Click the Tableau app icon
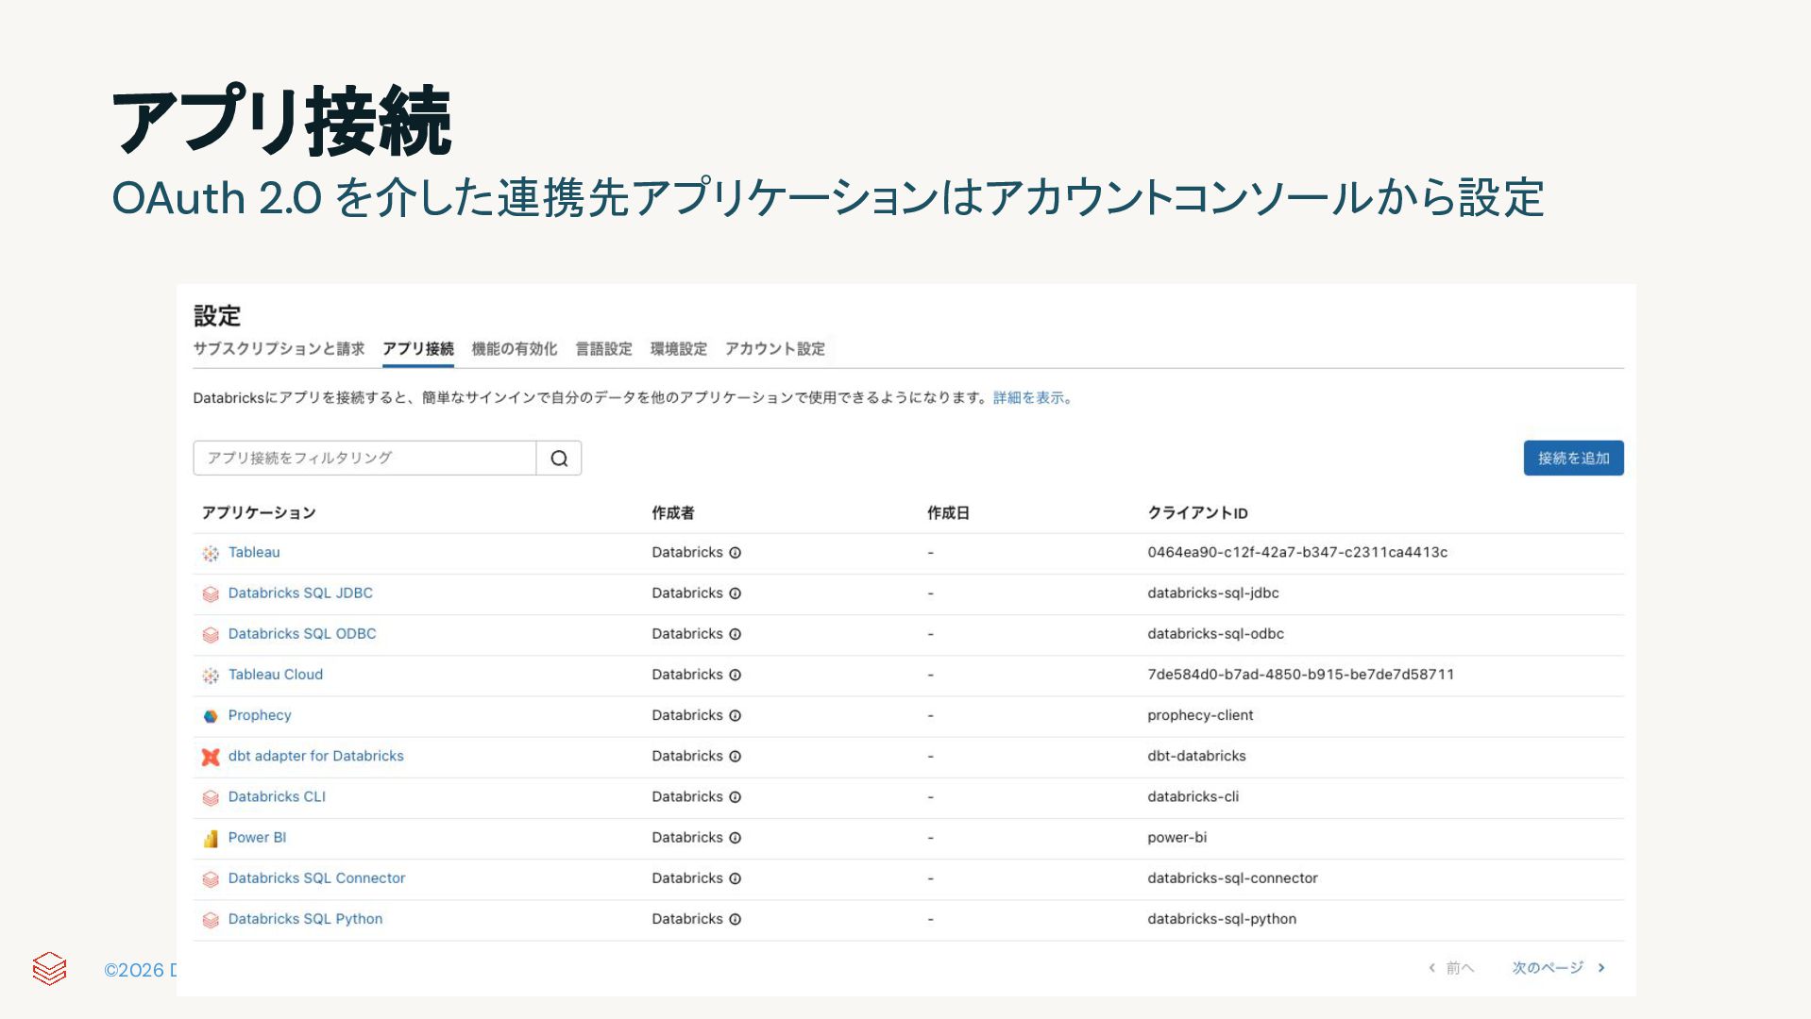 (x=211, y=554)
